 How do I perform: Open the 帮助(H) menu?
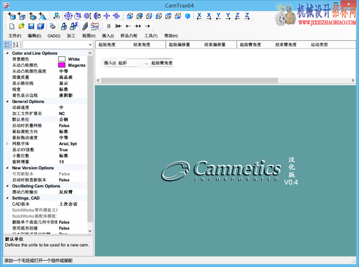tap(171, 36)
